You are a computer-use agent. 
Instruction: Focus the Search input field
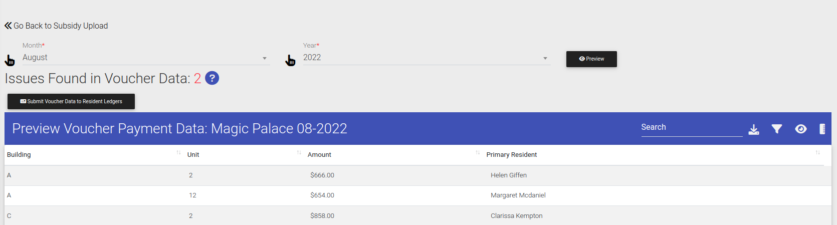(x=692, y=128)
